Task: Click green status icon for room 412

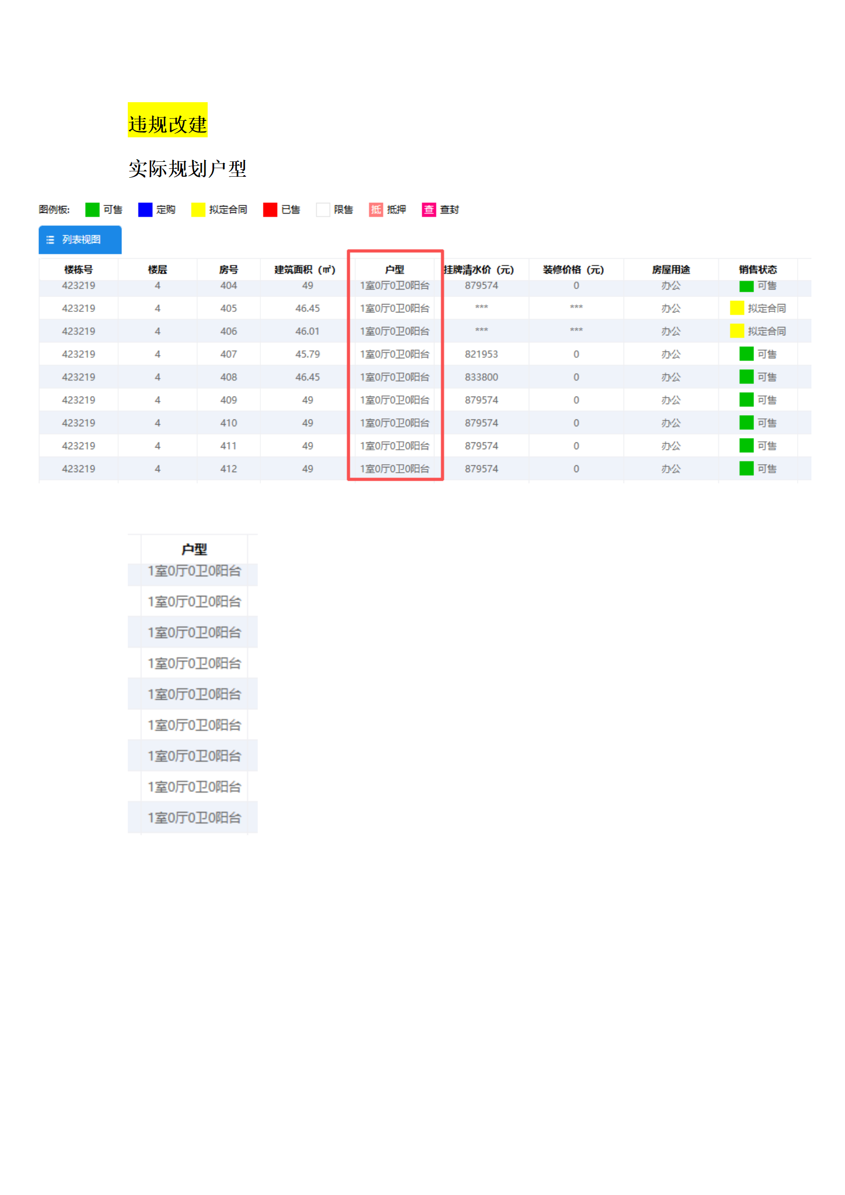Action: pos(746,468)
